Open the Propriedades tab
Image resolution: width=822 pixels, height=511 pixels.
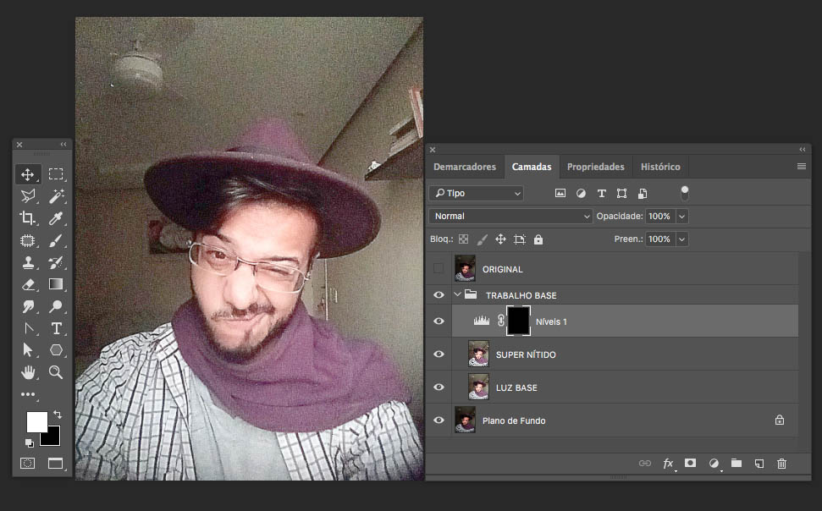(x=596, y=167)
